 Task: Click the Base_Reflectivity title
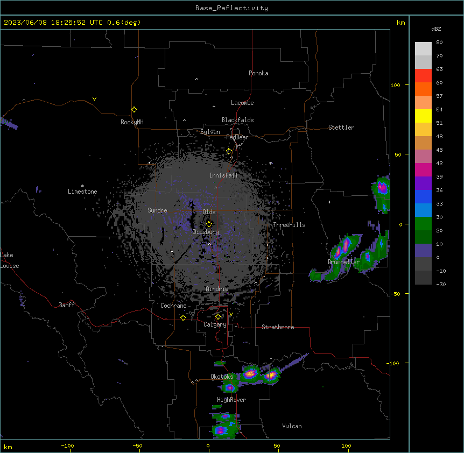232,8
